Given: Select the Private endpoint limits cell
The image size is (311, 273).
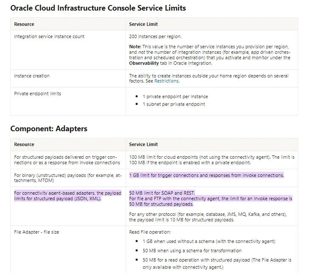Looking at the screenshot, I should 37,94.
